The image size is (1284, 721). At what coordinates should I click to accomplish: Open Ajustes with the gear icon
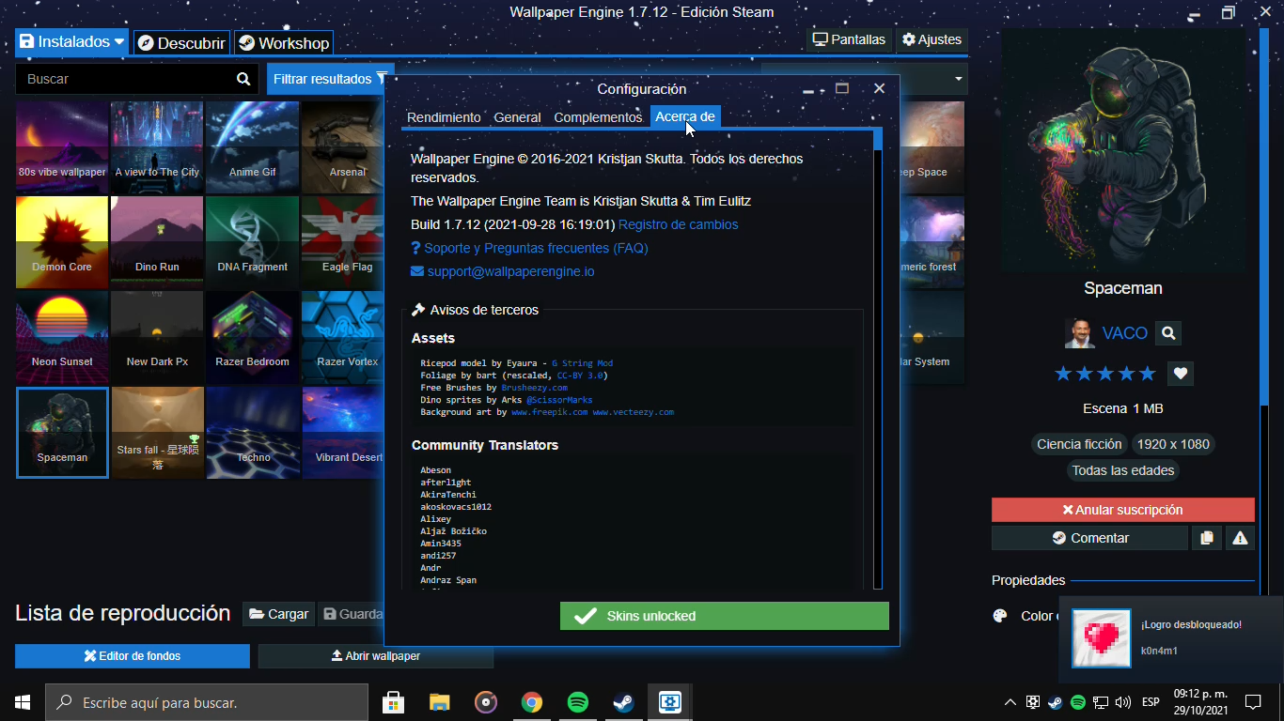point(932,39)
